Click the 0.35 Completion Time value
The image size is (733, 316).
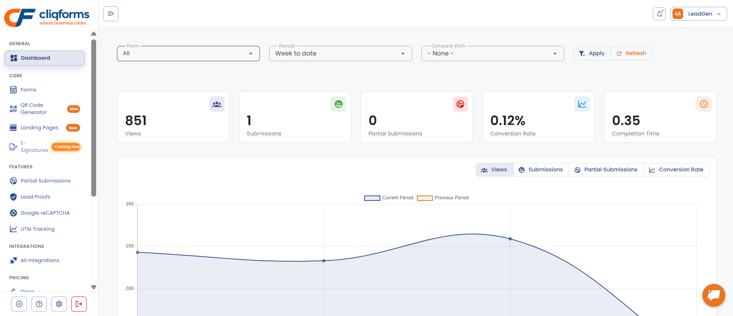tap(626, 121)
